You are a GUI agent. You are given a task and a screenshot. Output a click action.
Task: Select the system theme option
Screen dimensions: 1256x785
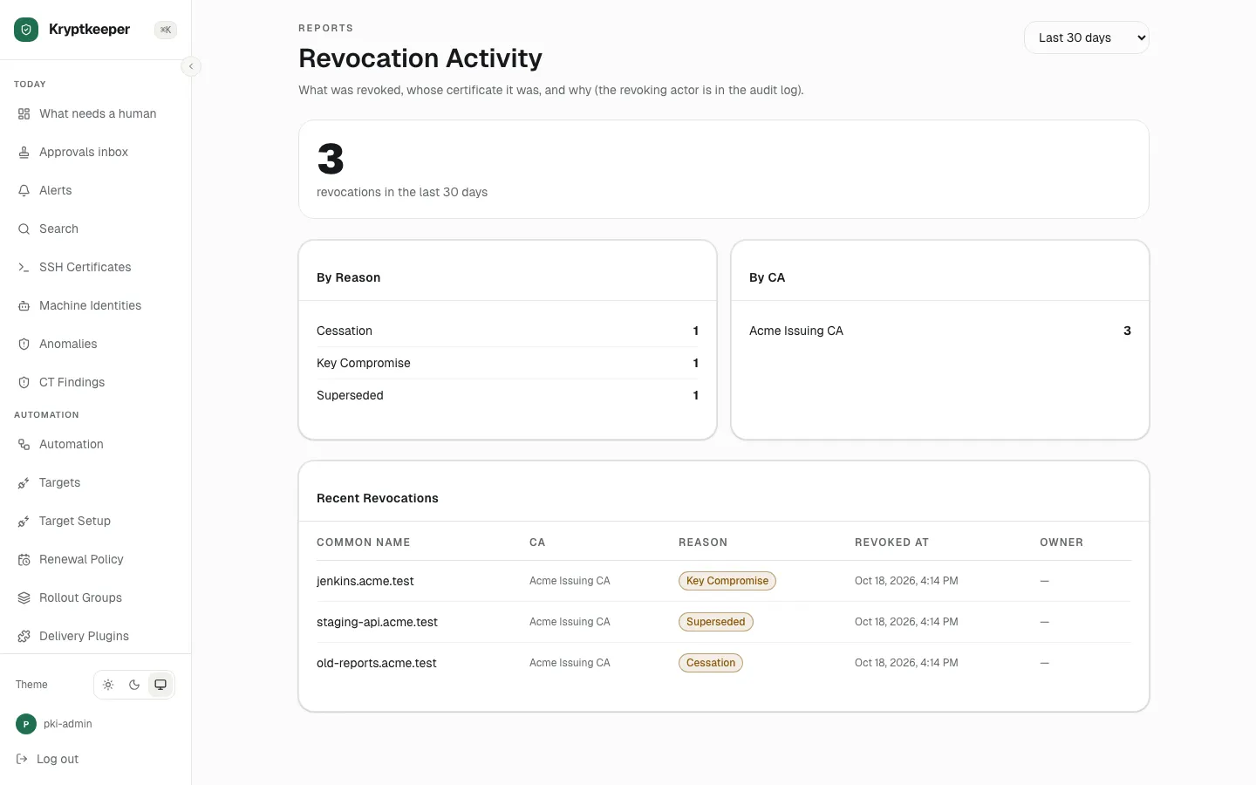160,685
